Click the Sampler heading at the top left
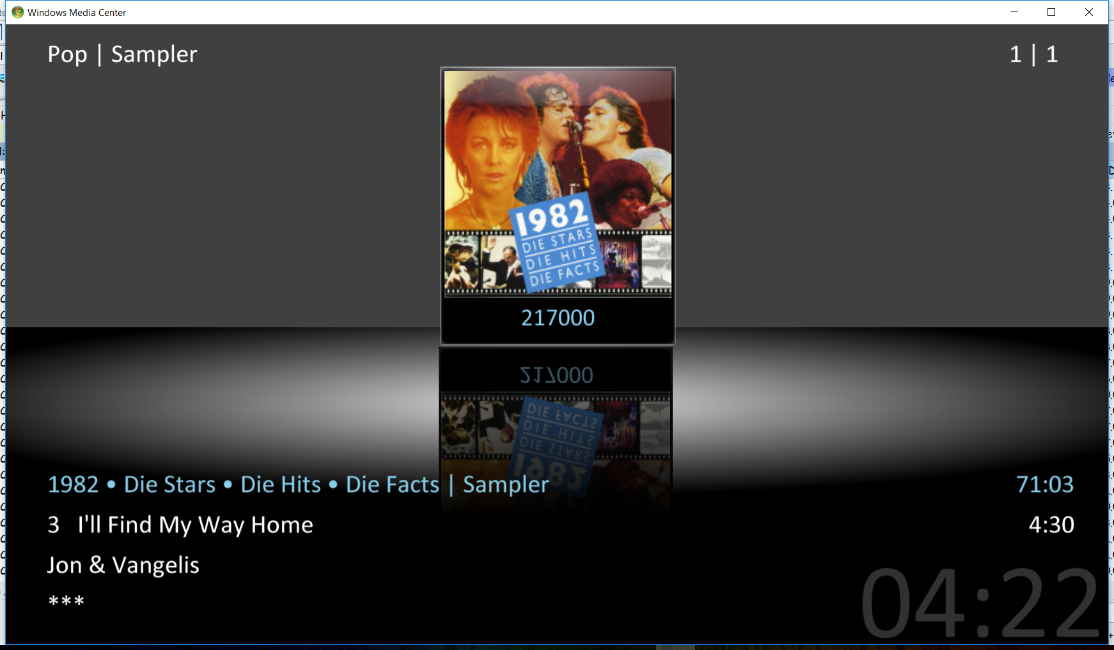The width and height of the screenshot is (1114, 650). (x=154, y=54)
